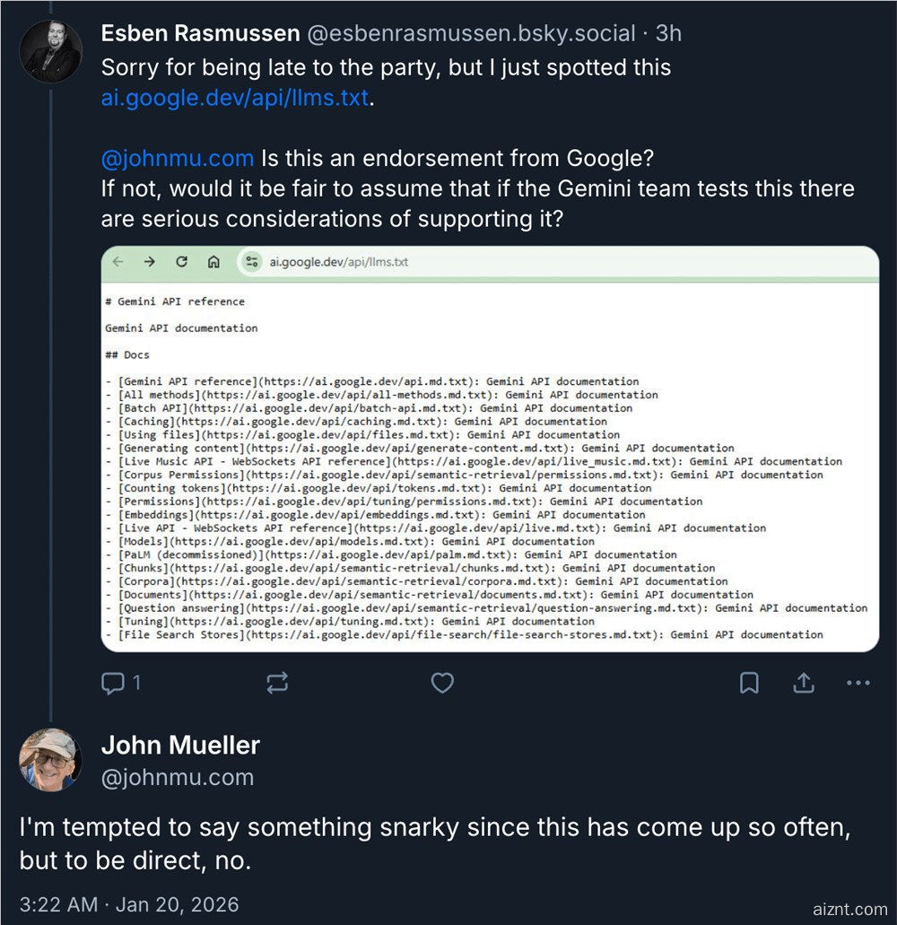
Task: Share the post via the share icon
Action: click(804, 683)
